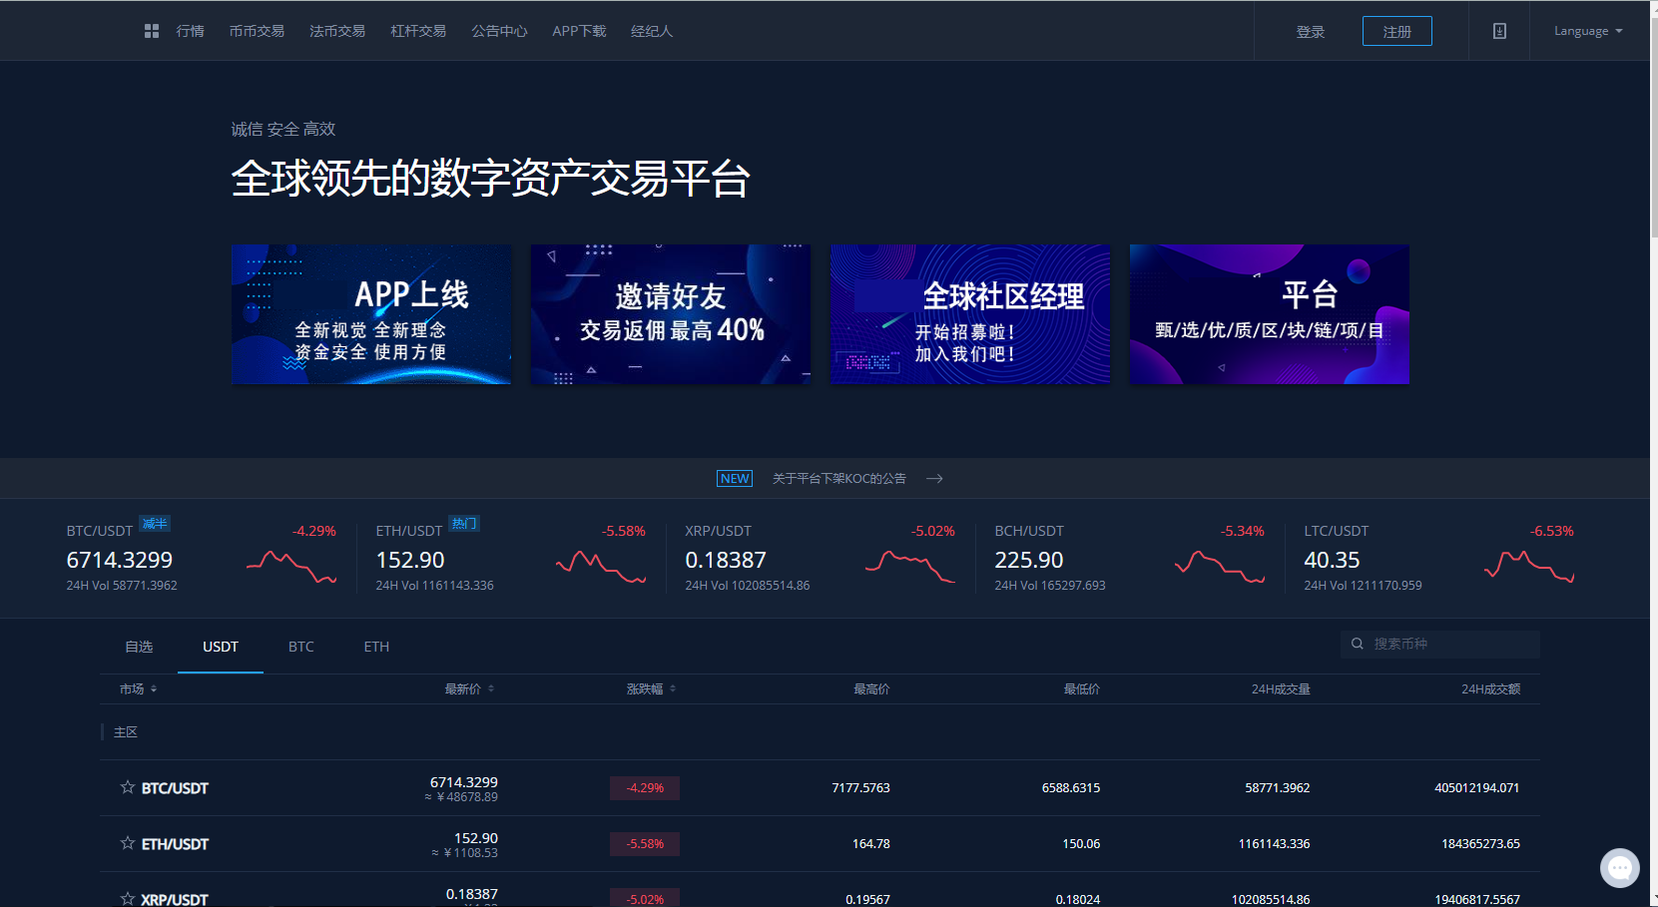Click the search magnifier icon
Viewport: 1658px width, 907px height.
tap(1358, 644)
